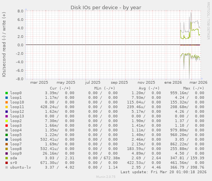Image resolution: width=212 pixels, height=181 pixels.
Task: Click the 'may 2025' x-axis label
Action: click(x=66, y=83)
